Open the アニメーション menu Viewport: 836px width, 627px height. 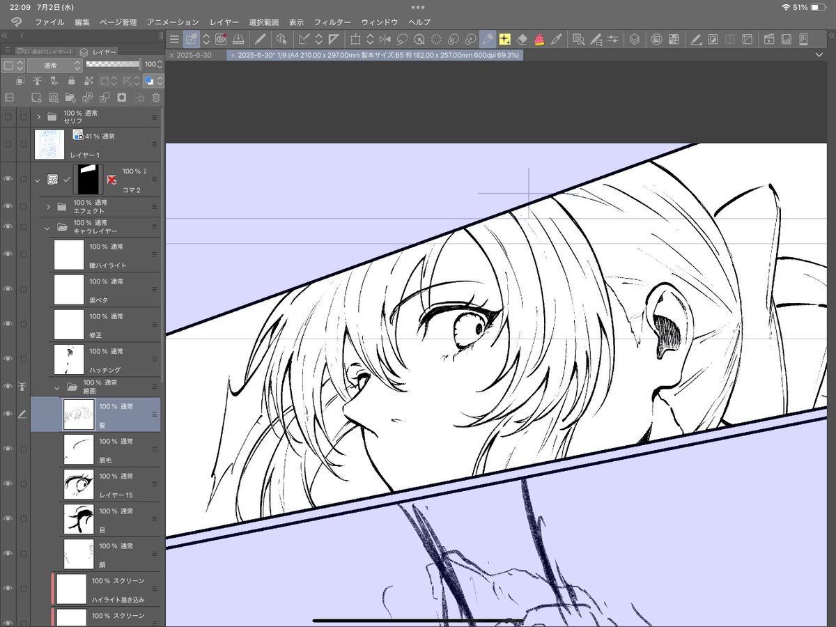click(173, 22)
